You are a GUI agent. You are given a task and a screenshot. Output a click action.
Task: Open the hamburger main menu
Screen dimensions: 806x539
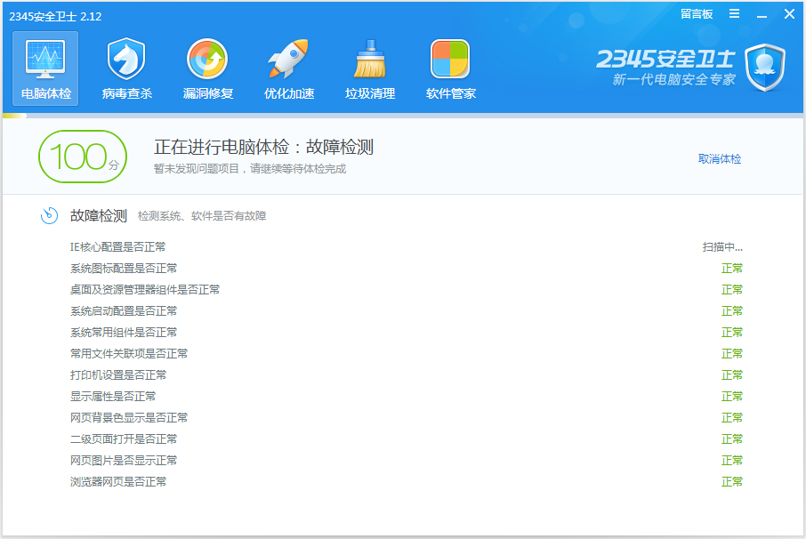(x=735, y=14)
